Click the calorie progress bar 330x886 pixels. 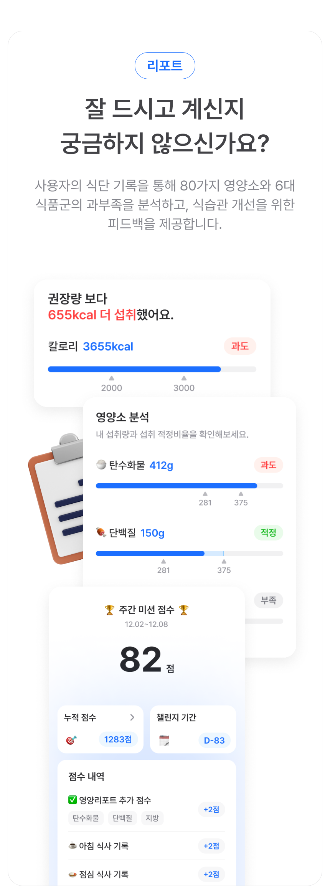[152, 369]
